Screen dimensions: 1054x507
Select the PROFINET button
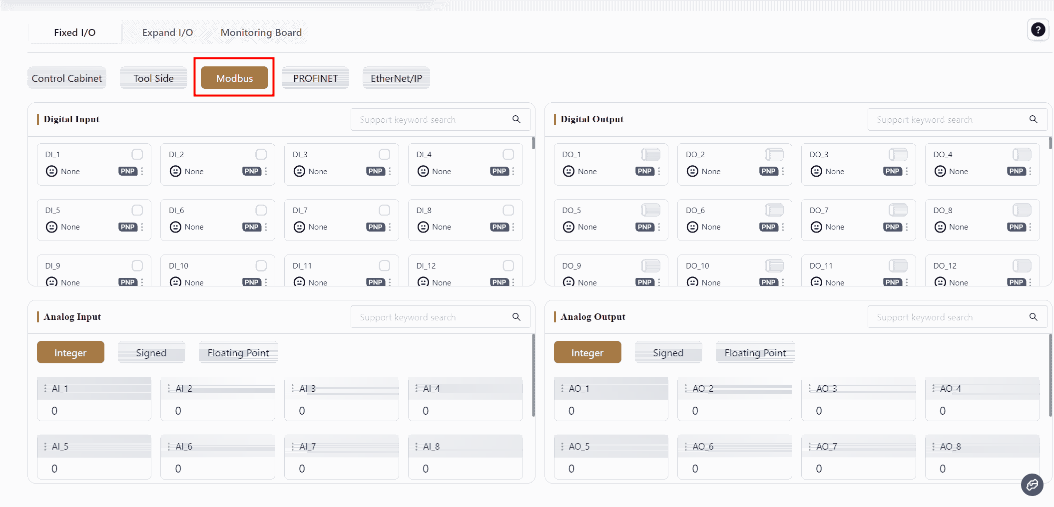(x=315, y=78)
